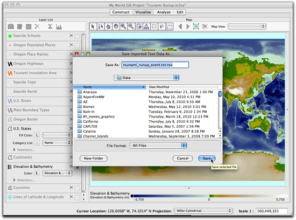Toggle Seaside Schools visibility checkbox

pos(77,36)
